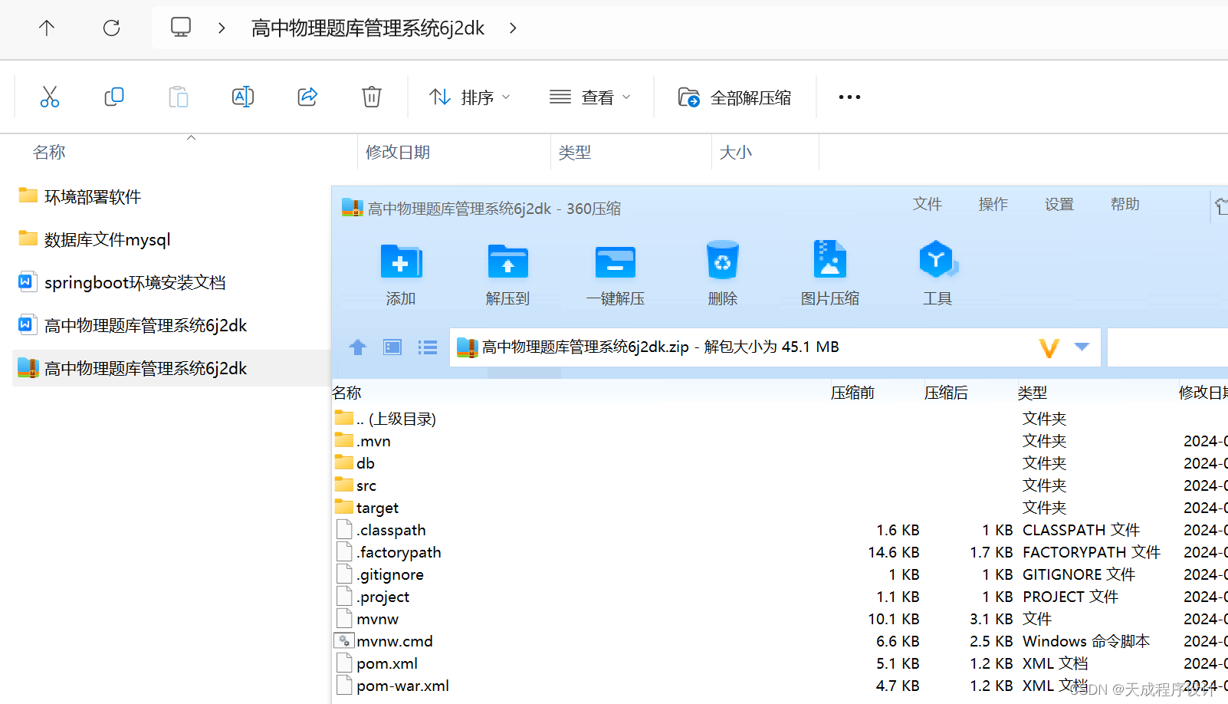1228x704 pixels.
Task: Select pom.xml in the archive file list
Action: tap(386, 663)
